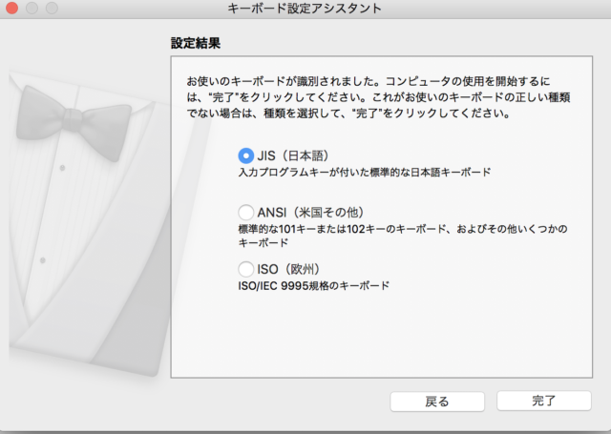Image resolution: width=611 pixels, height=434 pixels.
Task: Click the ISO（欧州） label text
Action: click(297, 268)
